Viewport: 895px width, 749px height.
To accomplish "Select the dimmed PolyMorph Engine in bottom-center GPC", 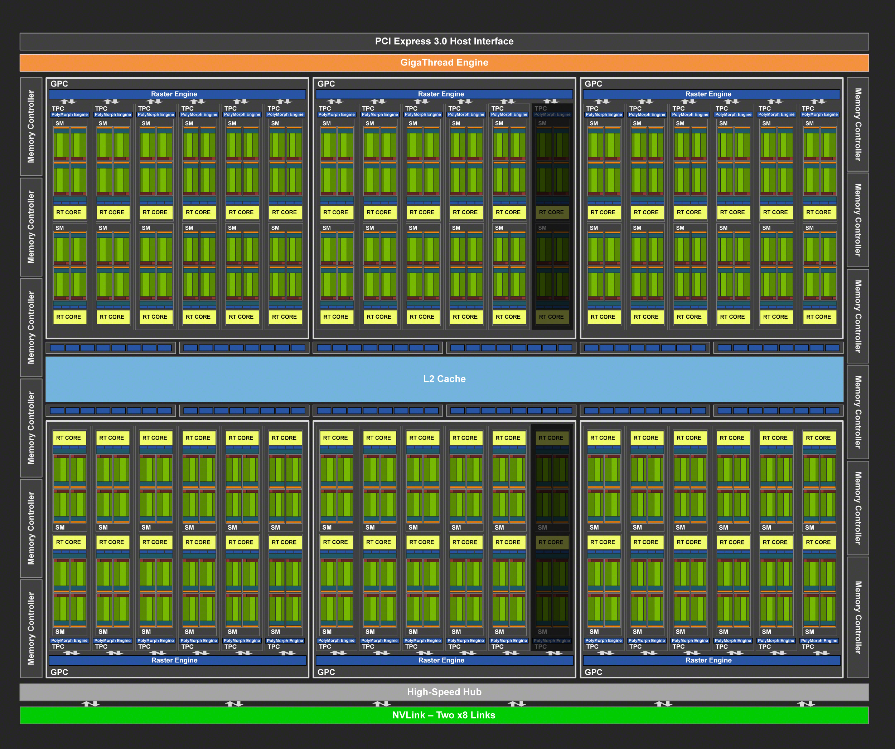I will [x=551, y=640].
